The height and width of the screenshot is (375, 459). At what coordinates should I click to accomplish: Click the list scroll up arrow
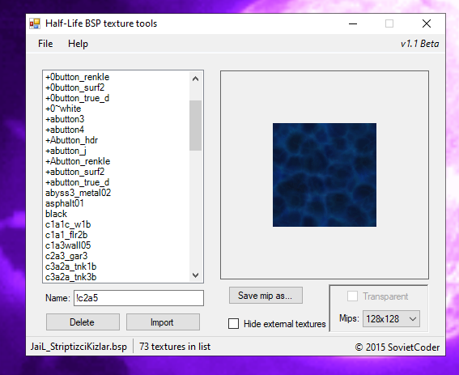(196, 79)
